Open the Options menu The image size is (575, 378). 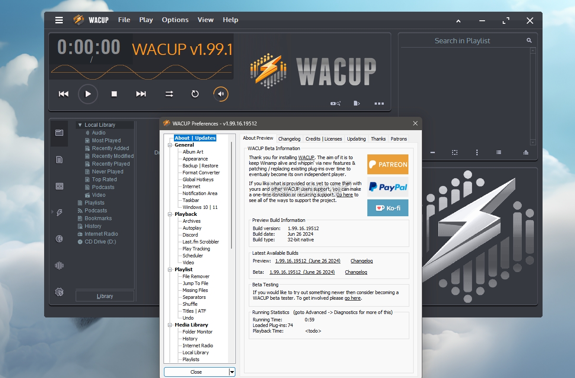(x=175, y=20)
